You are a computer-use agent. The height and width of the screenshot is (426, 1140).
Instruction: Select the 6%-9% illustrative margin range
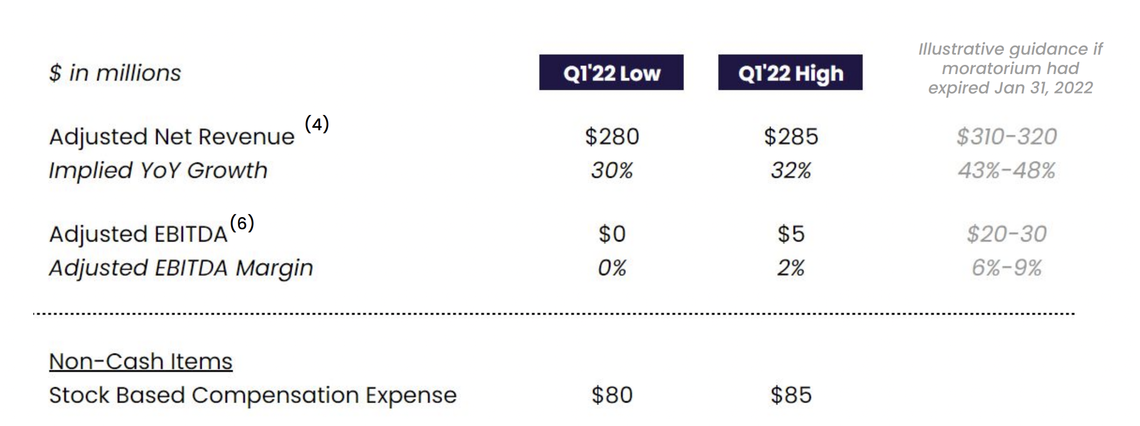point(1006,268)
